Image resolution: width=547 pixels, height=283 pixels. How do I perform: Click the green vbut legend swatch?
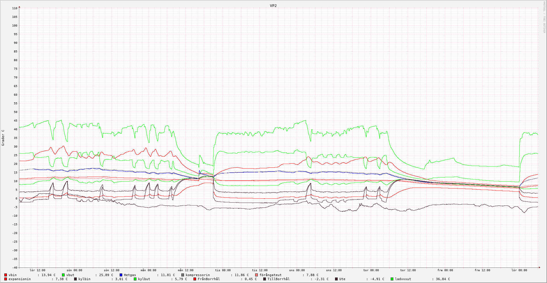pos(63,275)
